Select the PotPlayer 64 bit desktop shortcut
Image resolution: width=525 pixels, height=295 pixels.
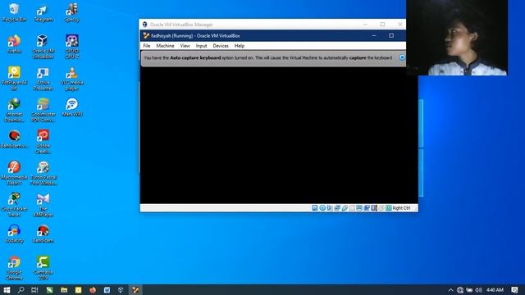14,79
